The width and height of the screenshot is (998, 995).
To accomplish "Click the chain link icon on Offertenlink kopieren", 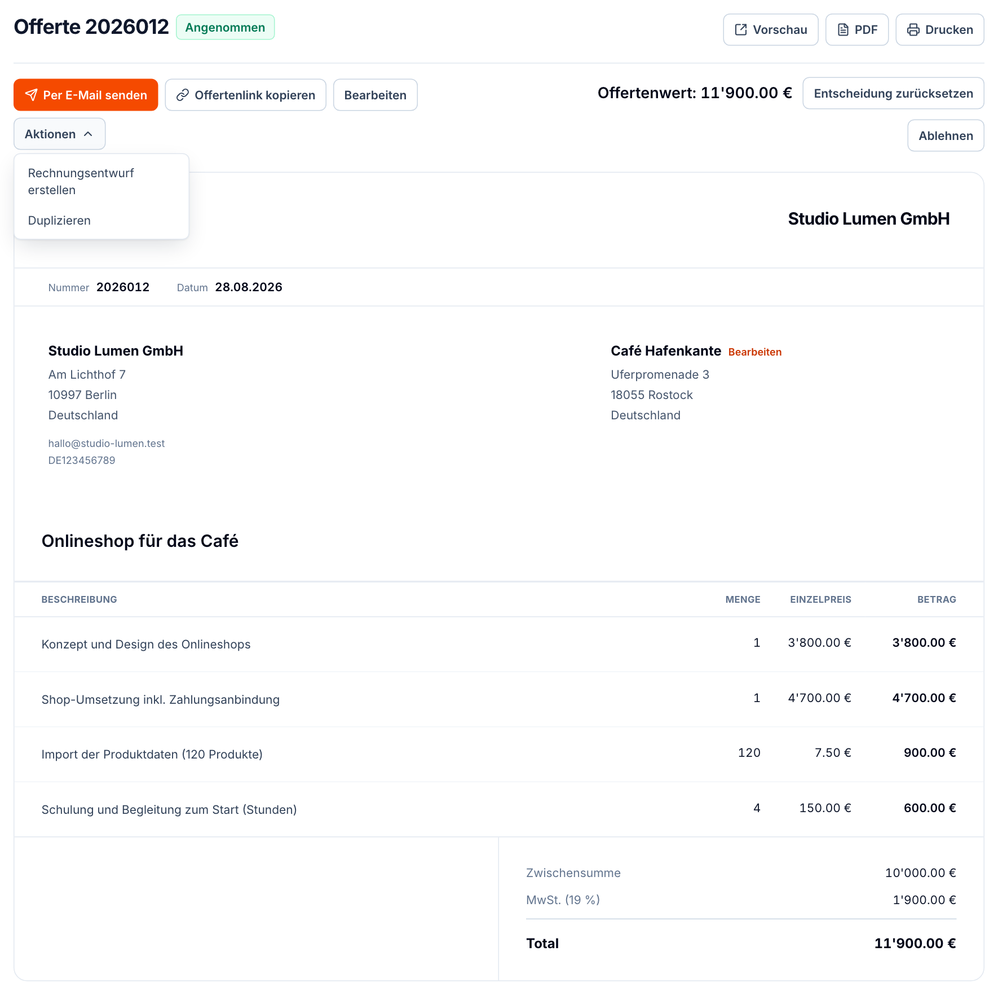I will pos(183,95).
